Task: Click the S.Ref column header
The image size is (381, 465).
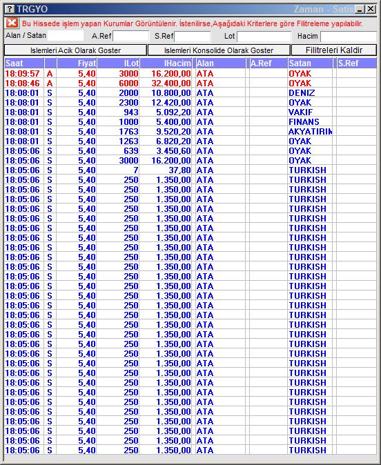Action: 357,63
